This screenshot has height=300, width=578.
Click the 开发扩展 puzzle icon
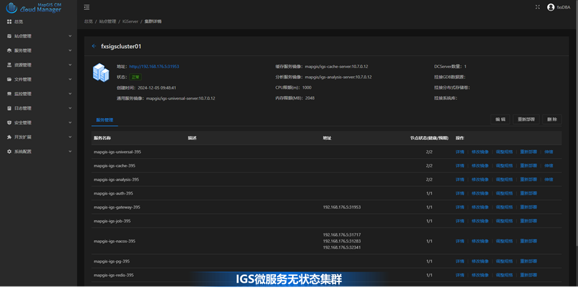(x=9, y=137)
